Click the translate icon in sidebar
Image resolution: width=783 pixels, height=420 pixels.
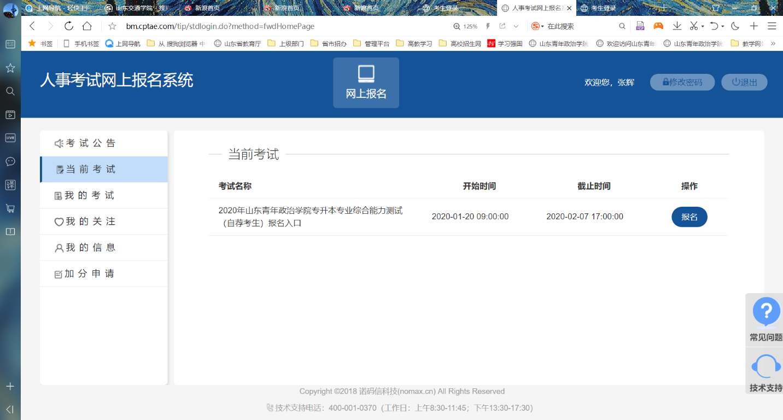point(10,185)
